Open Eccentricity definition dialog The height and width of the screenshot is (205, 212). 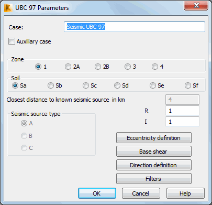[154, 138]
